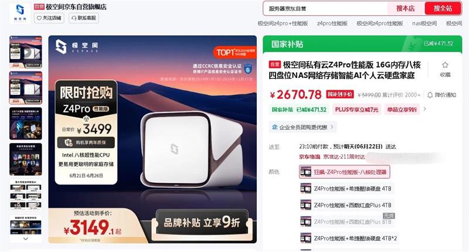Select the third product thumbnail in gallery
The height and width of the screenshot is (252, 469).
click(x=26, y=124)
